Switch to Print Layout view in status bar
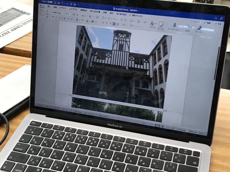The width and height of the screenshot is (230, 172). [158, 126]
